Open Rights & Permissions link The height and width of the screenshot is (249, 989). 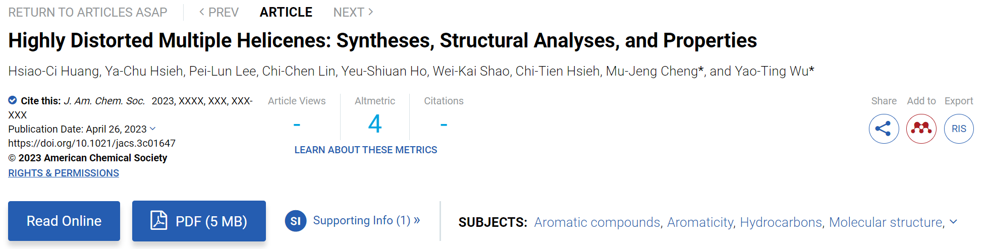point(64,173)
